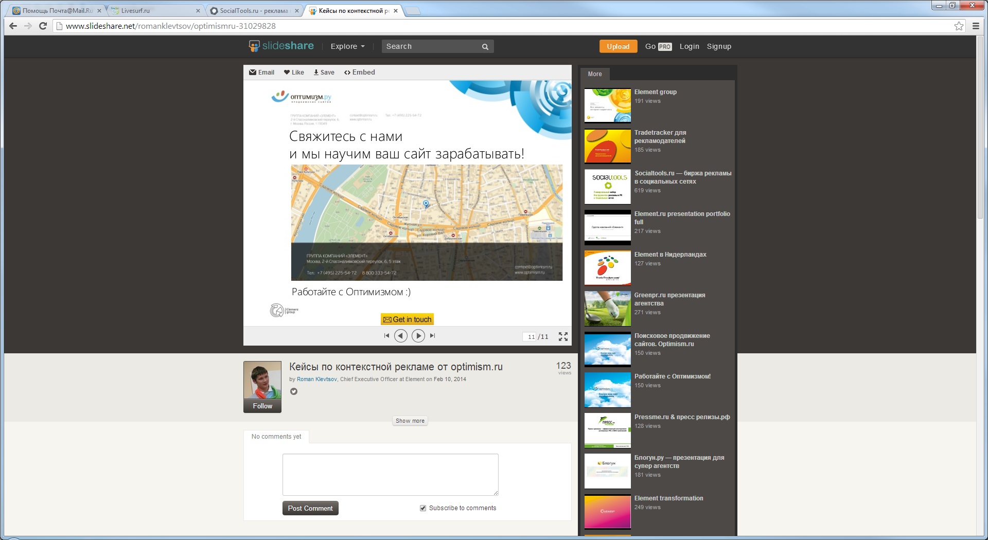Click the round icon below author name

pos(294,391)
